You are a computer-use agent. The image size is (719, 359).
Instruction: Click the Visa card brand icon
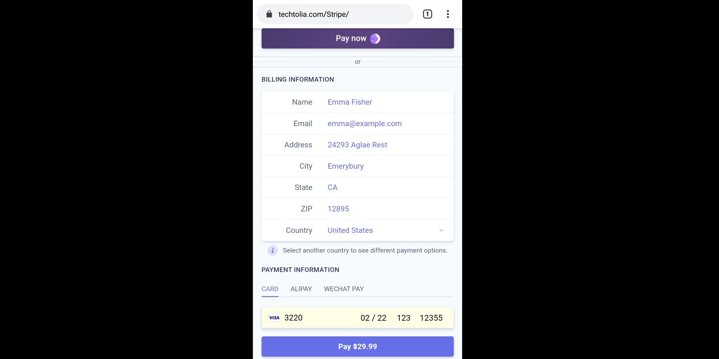pyautogui.click(x=274, y=318)
